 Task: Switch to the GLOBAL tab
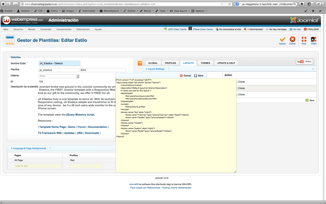153,63
